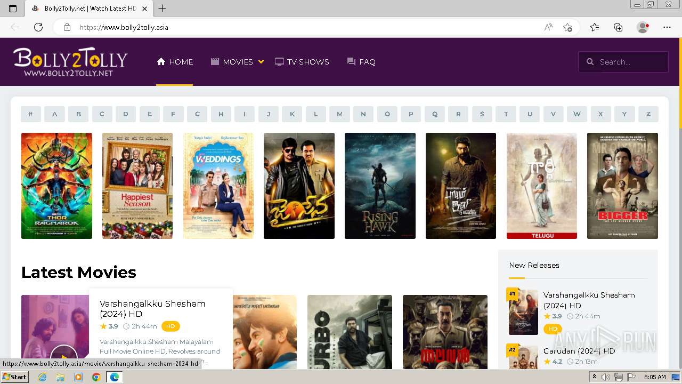
Task: Open Bigger movie poster
Action: [x=622, y=186]
